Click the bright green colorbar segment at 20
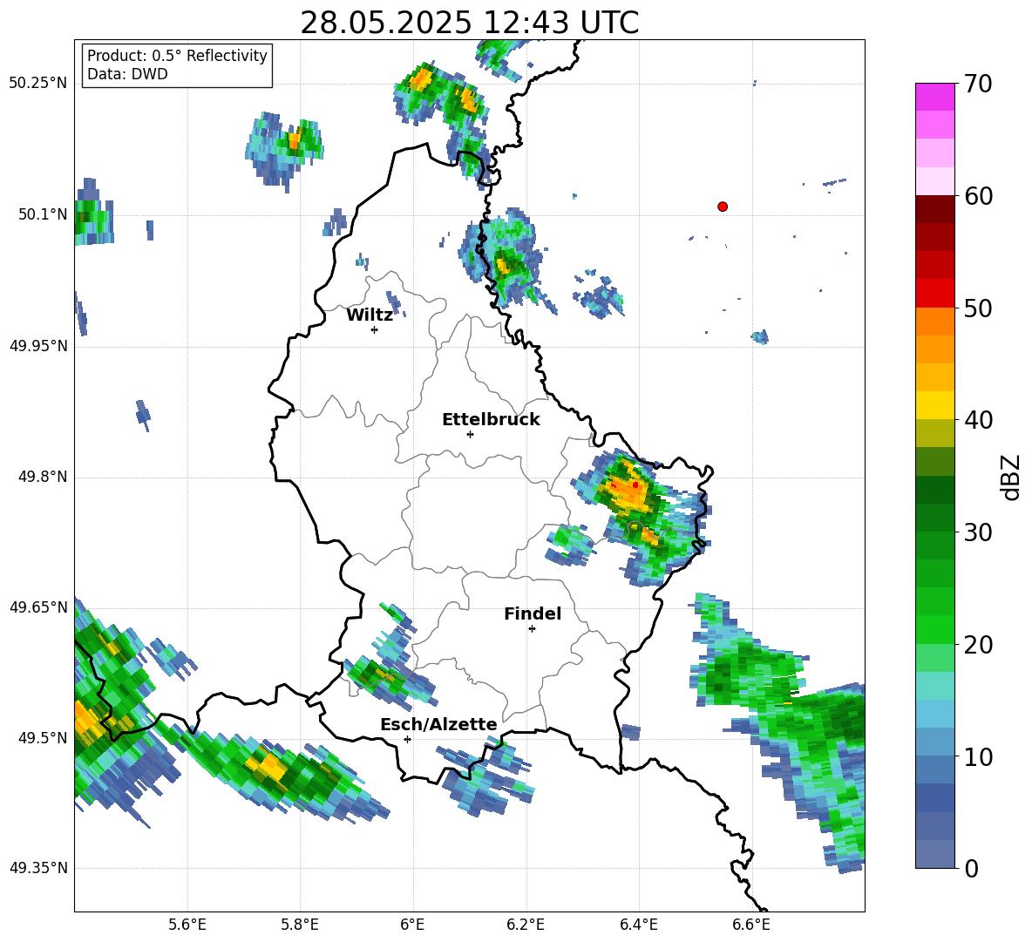Viewport: 1032px width, 942px height. pyautogui.click(x=934, y=629)
